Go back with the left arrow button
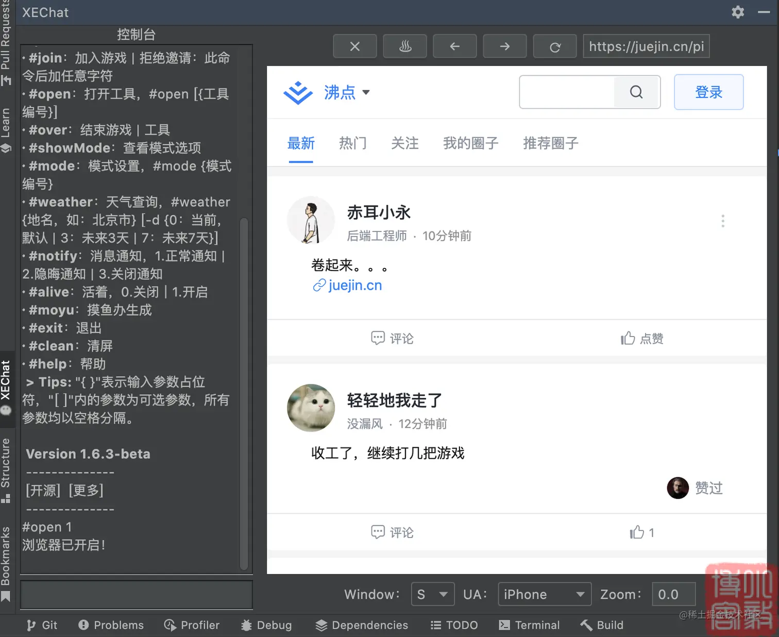This screenshot has height=637, width=779. (x=455, y=46)
